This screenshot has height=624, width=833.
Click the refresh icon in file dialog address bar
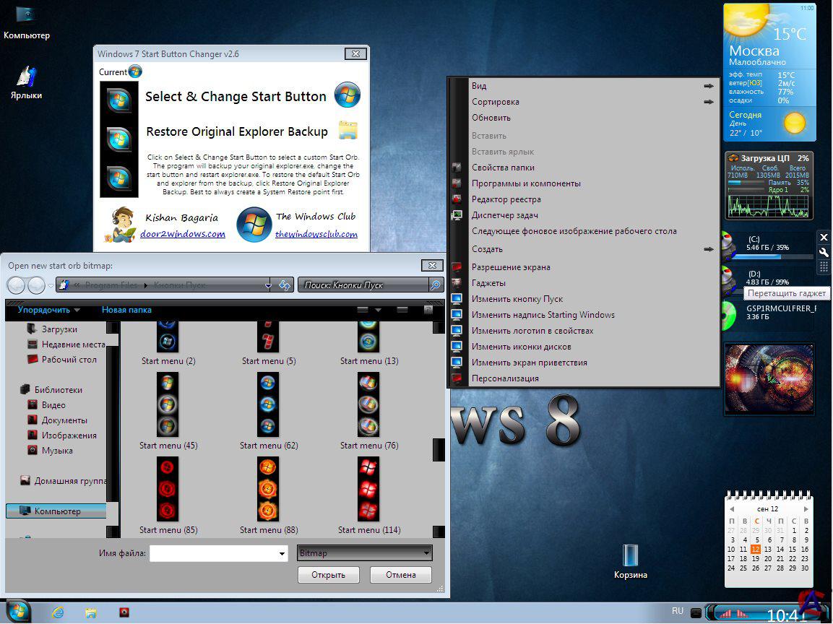284,285
